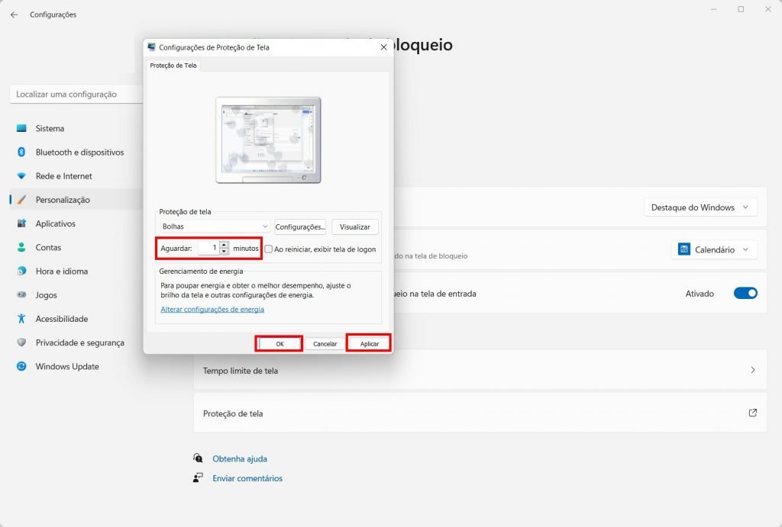Select the Proteção de Tela tab
The image size is (782, 527).
(173, 66)
